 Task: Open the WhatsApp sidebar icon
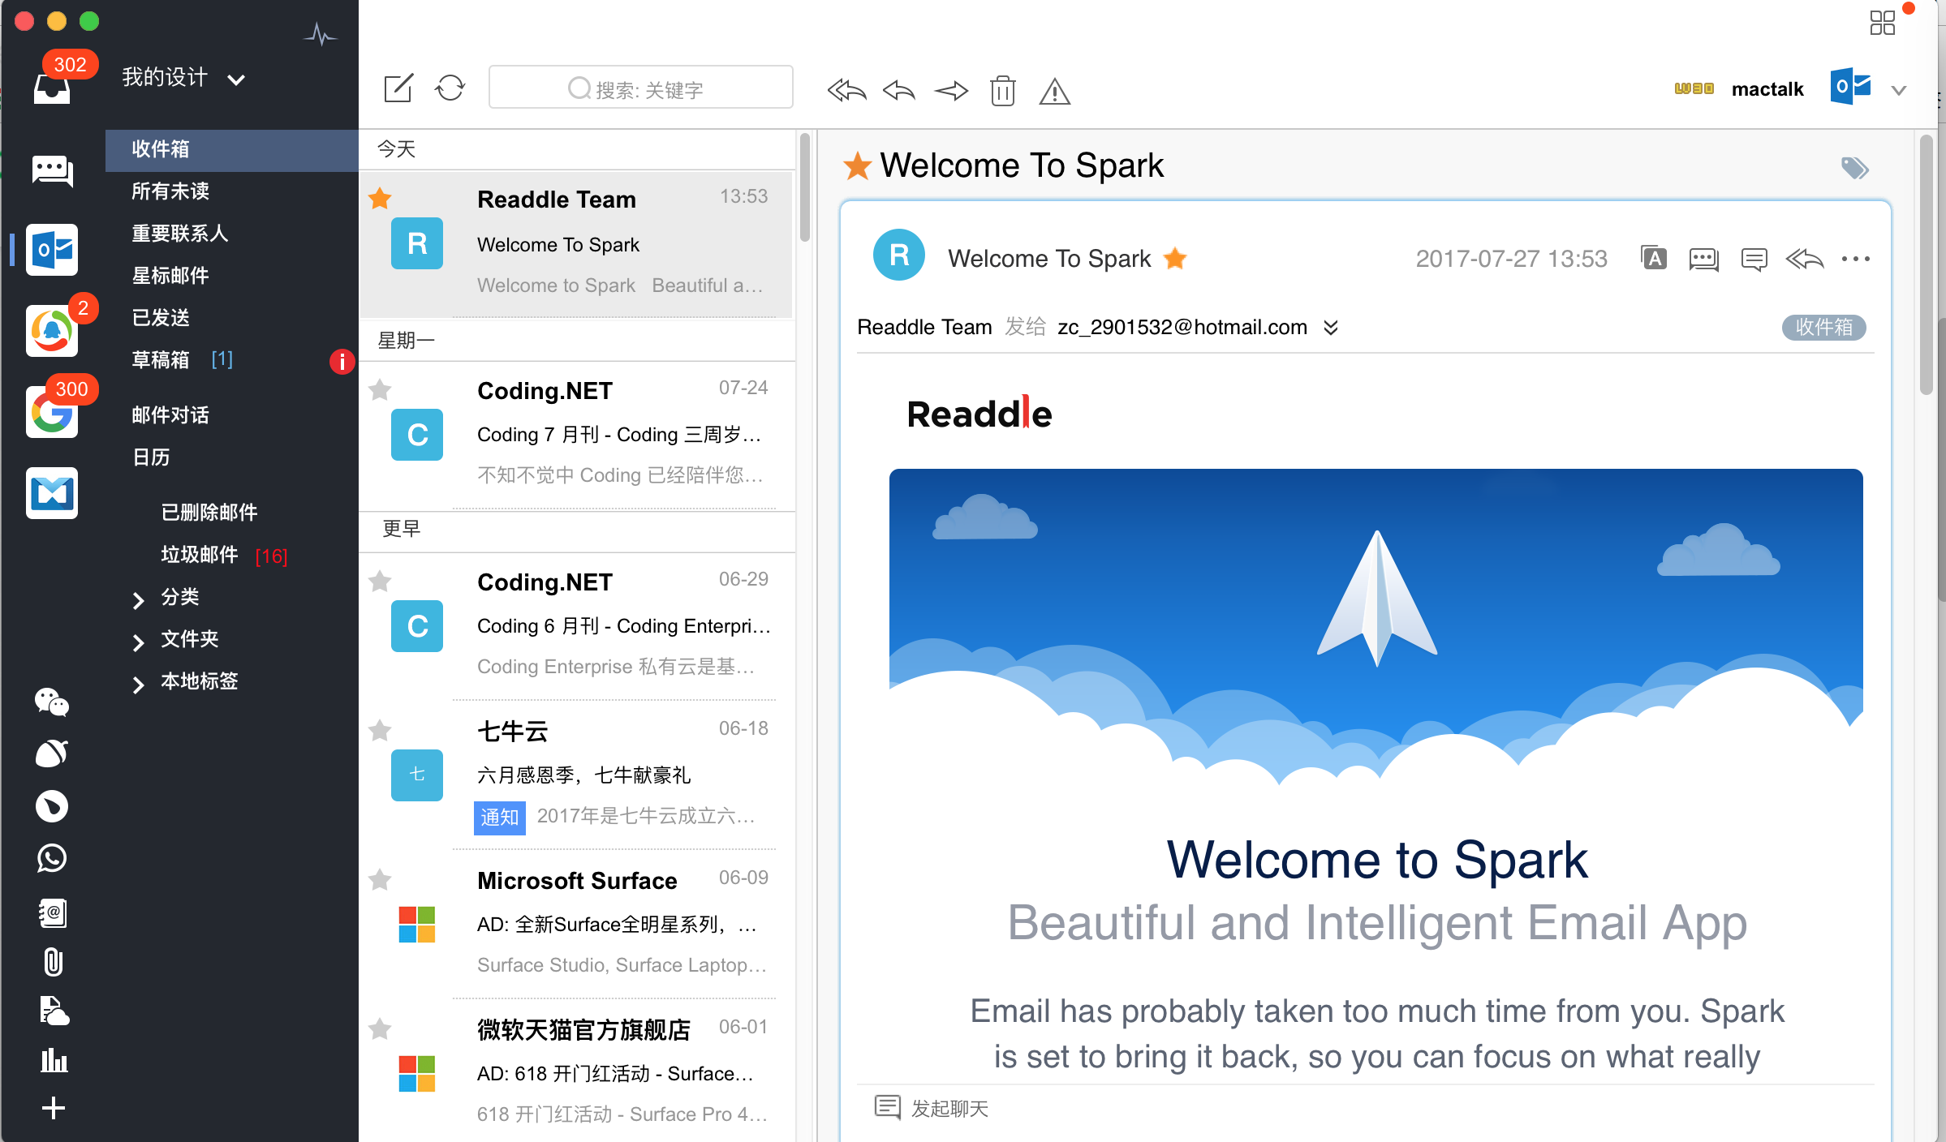coord(52,858)
